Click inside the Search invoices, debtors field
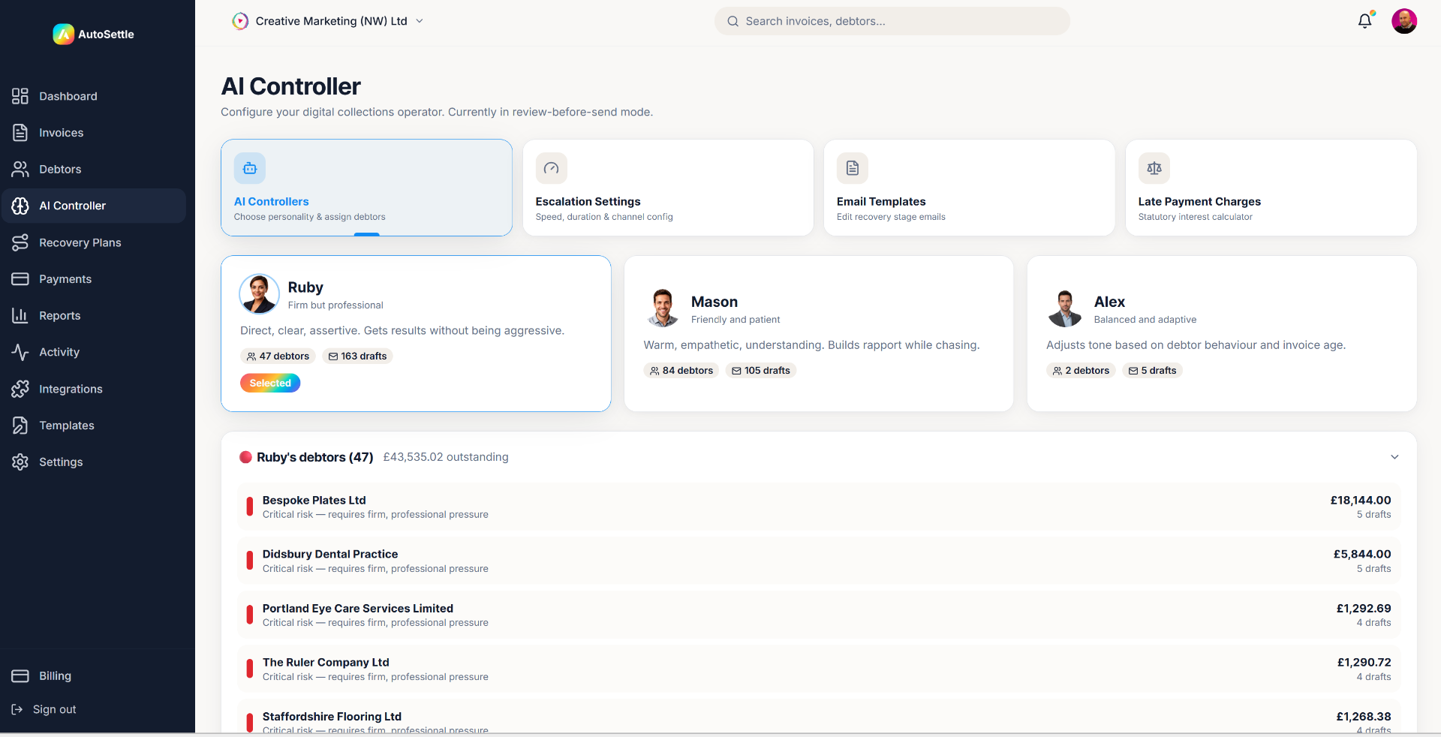This screenshot has width=1441, height=737. click(892, 21)
